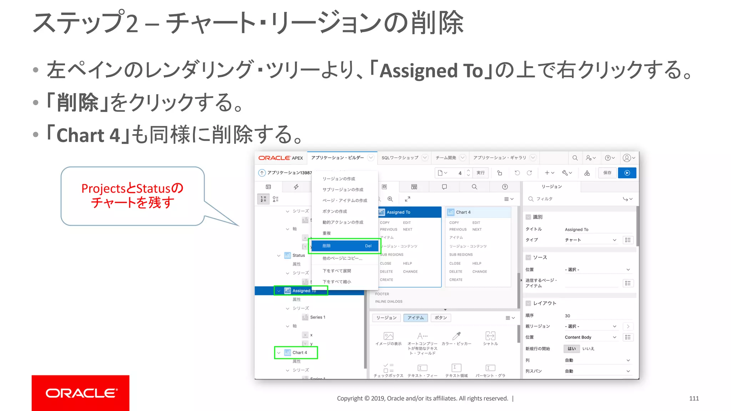This screenshot has height=411, width=731.
Task: Open the layout tab icon in center pane
Action: [x=384, y=187]
